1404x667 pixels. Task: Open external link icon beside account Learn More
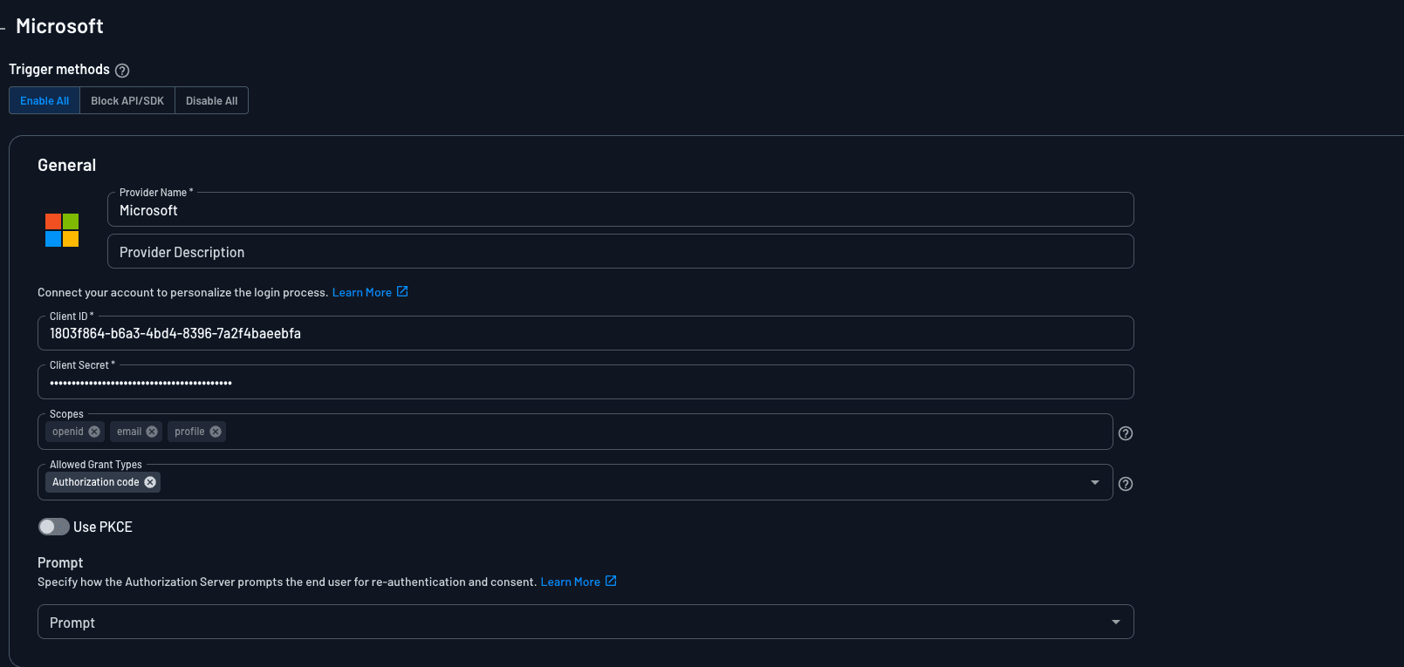point(402,291)
